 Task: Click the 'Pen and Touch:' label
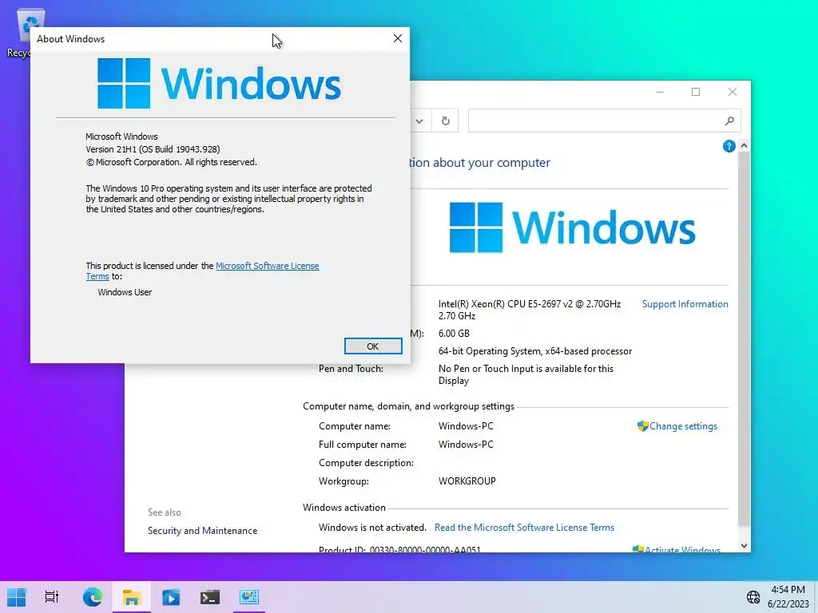tap(351, 369)
